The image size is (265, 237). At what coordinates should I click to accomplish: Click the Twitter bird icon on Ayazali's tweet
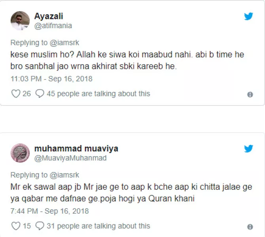[248, 17]
